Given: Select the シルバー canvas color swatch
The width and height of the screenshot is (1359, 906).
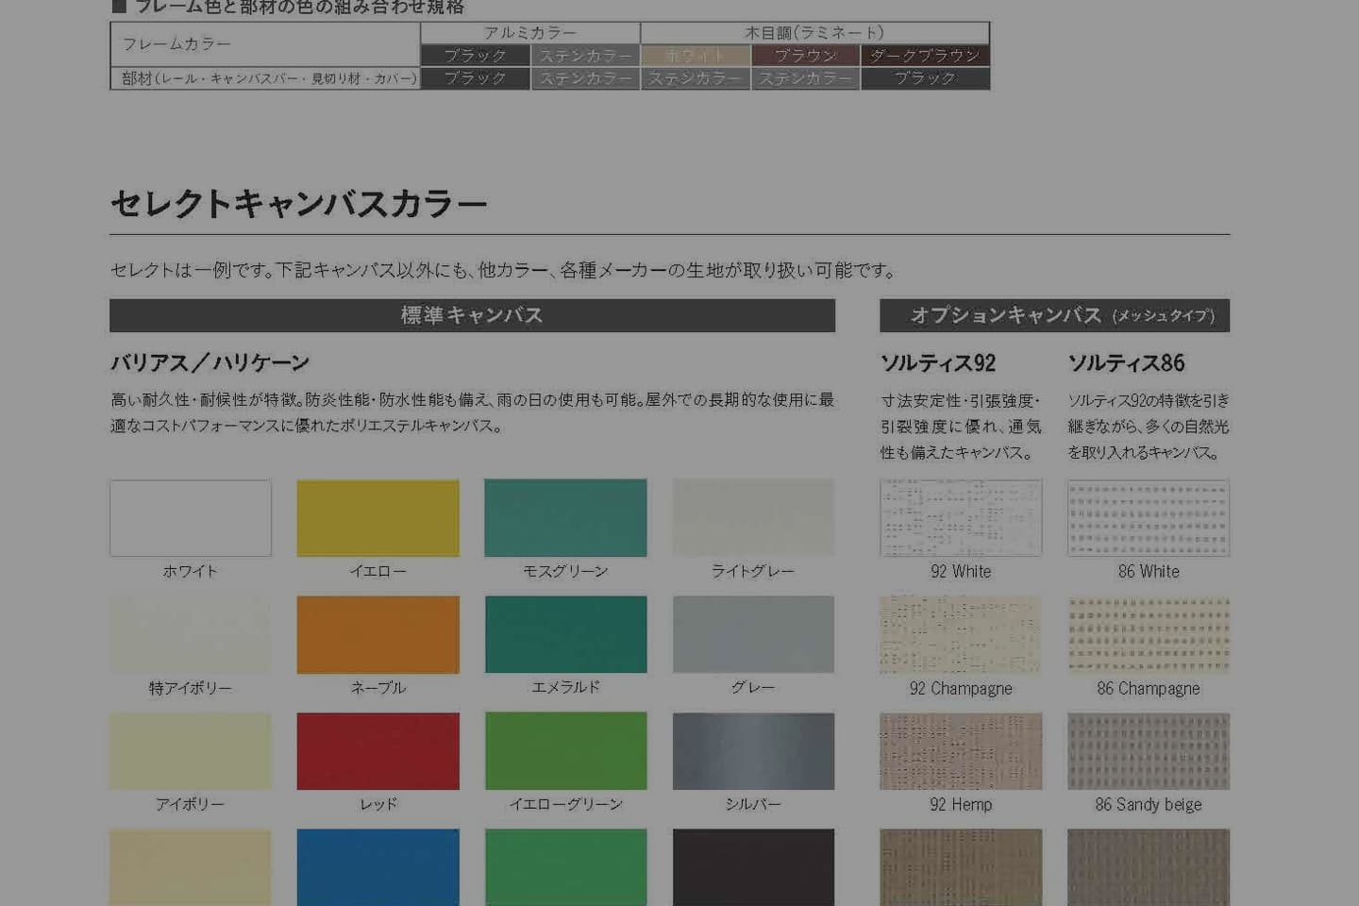Looking at the screenshot, I should (x=753, y=750).
